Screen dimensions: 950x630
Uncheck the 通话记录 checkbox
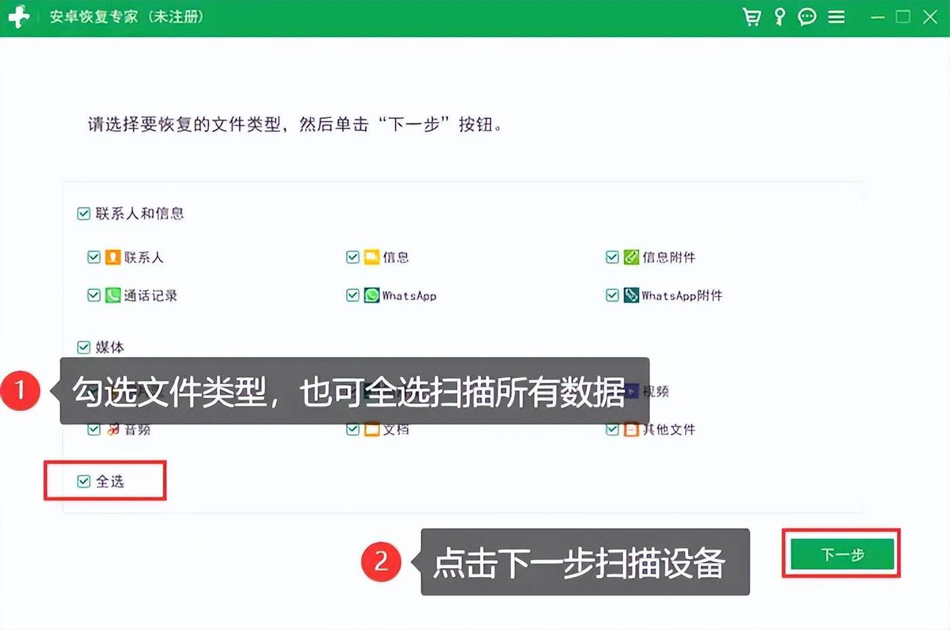pyautogui.click(x=94, y=295)
